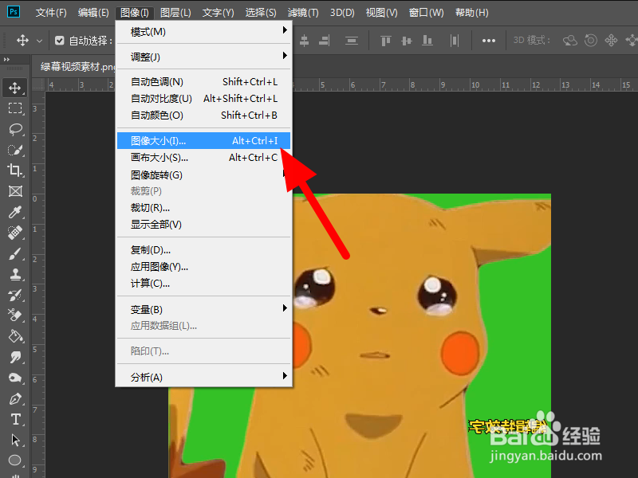This screenshot has height=478, width=638.
Task: Choose 自动色调(N) menu entry
Action: click(203, 82)
